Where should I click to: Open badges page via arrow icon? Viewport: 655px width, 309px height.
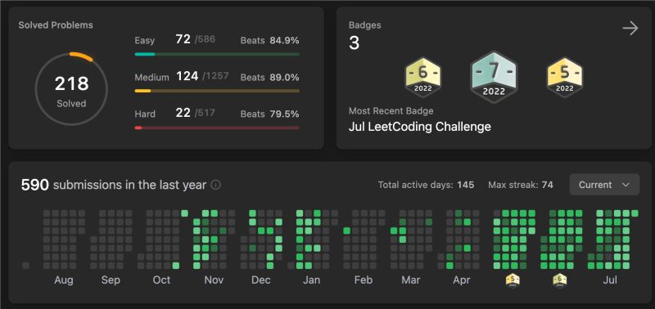[630, 29]
